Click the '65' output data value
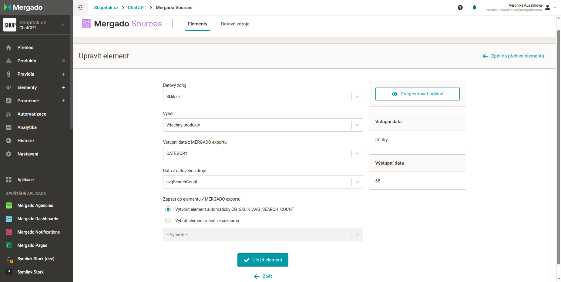Image resolution: width=561 pixels, height=282 pixels. [x=378, y=181]
